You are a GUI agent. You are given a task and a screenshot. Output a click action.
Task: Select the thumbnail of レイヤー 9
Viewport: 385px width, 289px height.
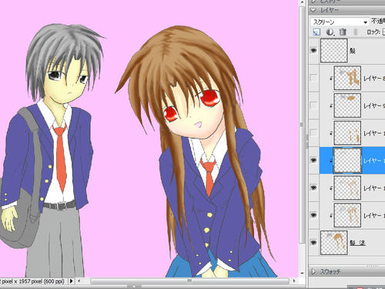pyautogui.click(x=347, y=106)
